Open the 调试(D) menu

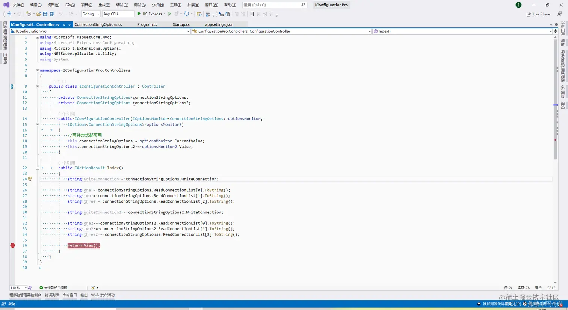pos(122,5)
